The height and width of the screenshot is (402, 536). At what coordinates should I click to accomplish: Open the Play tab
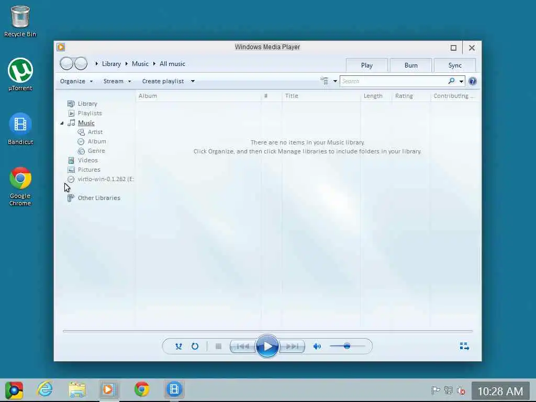(x=367, y=65)
